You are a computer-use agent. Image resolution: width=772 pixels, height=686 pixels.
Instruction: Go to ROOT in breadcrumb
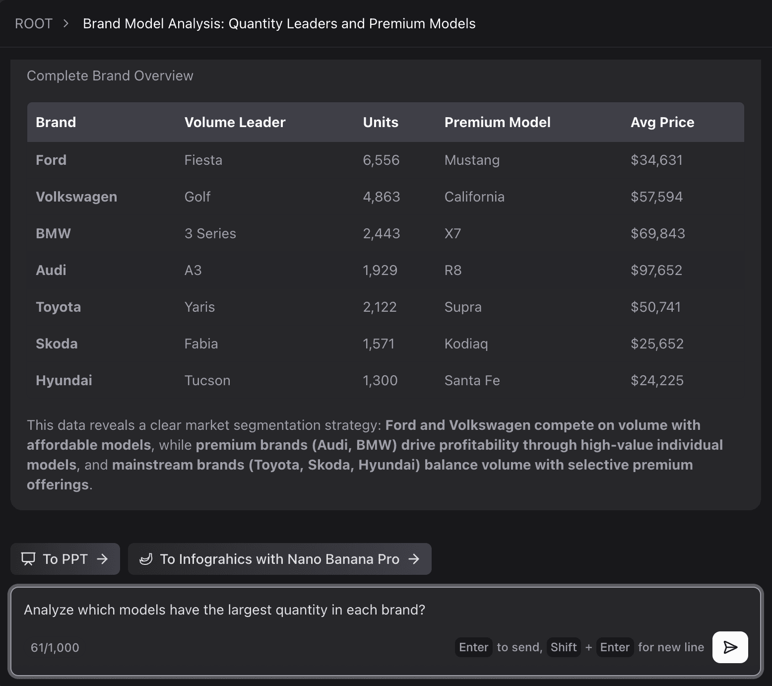pos(34,24)
